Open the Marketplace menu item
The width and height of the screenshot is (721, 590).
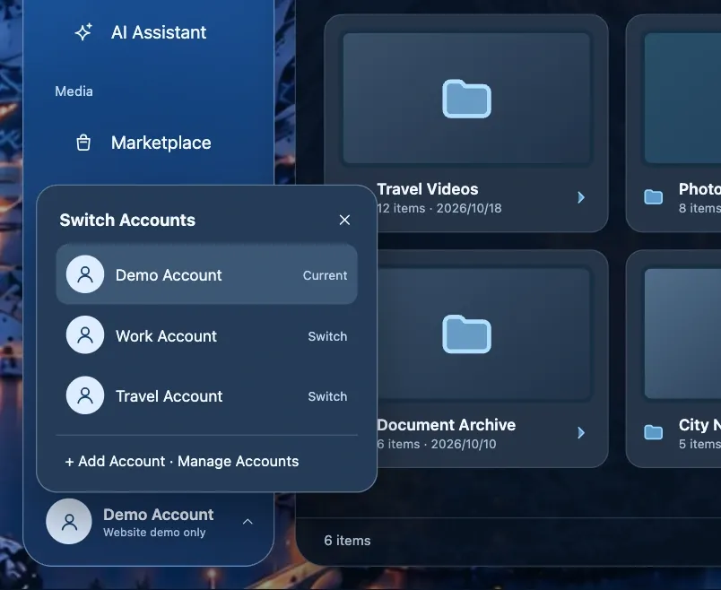click(148, 143)
